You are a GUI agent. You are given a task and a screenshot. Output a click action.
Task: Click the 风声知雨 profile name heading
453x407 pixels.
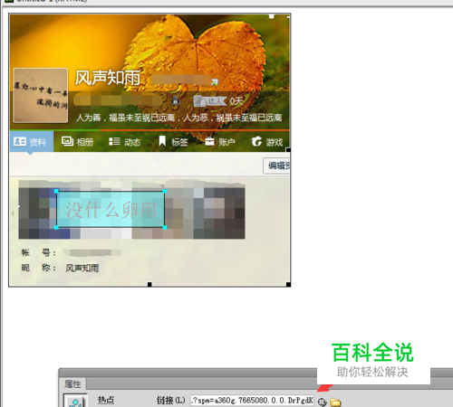108,78
